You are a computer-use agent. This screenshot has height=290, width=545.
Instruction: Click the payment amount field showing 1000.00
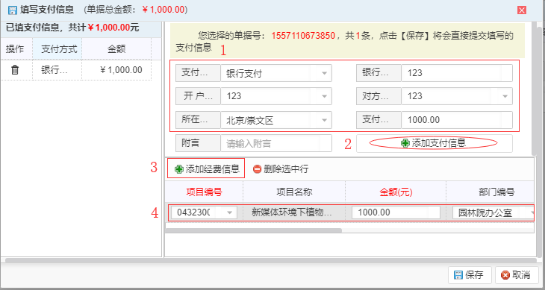click(x=457, y=120)
